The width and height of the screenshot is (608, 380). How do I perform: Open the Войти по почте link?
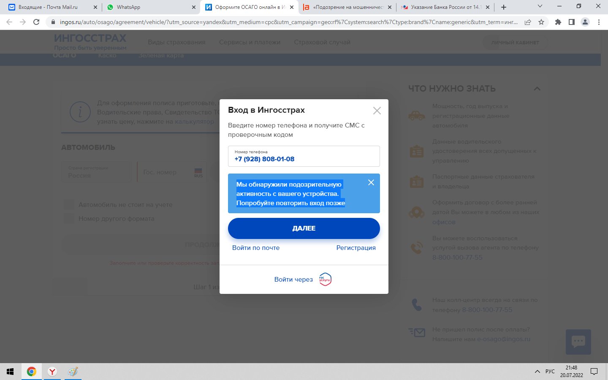pos(256,248)
